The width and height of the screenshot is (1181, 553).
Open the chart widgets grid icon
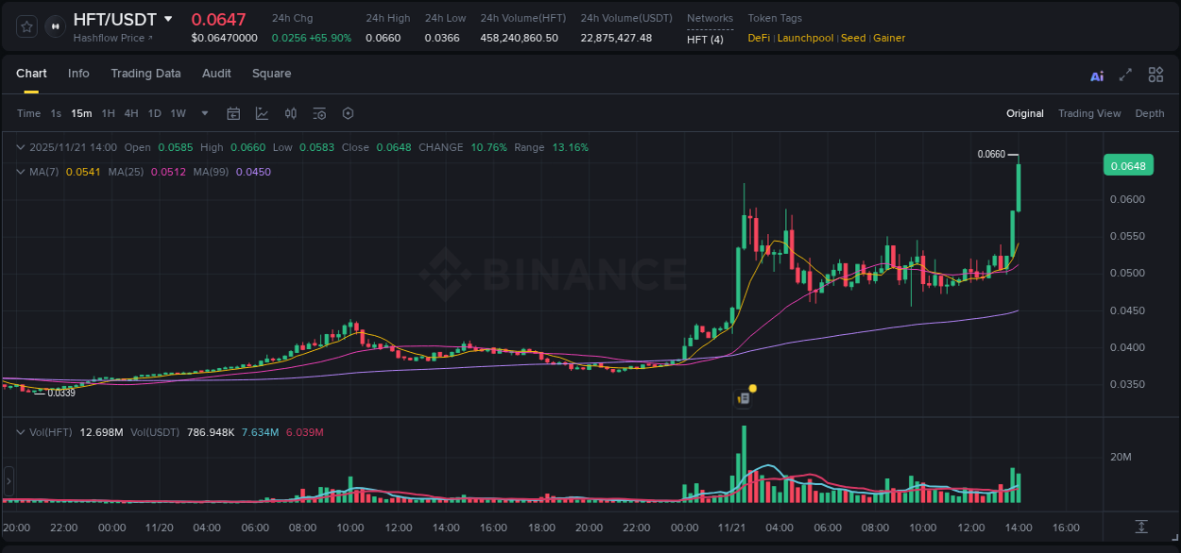1155,75
